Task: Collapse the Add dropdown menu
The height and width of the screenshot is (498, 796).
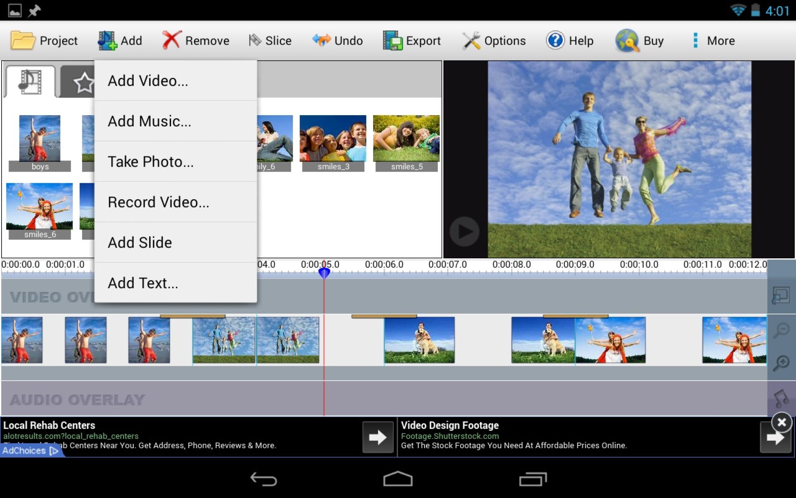Action: point(119,40)
